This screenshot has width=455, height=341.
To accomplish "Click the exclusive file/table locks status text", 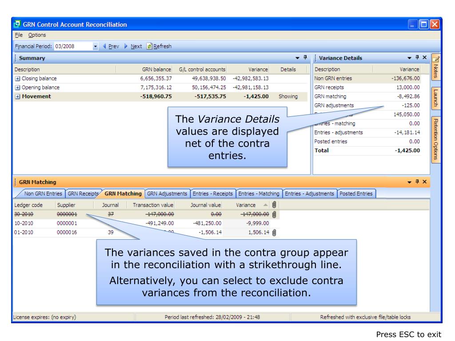I will (365, 317).
